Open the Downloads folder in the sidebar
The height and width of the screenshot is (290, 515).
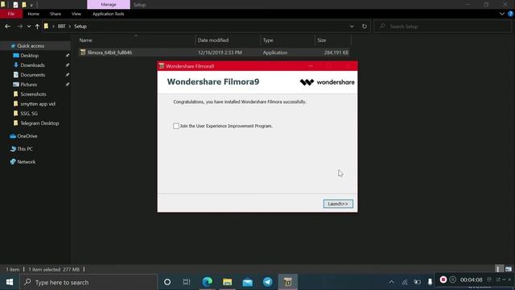coord(32,65)
